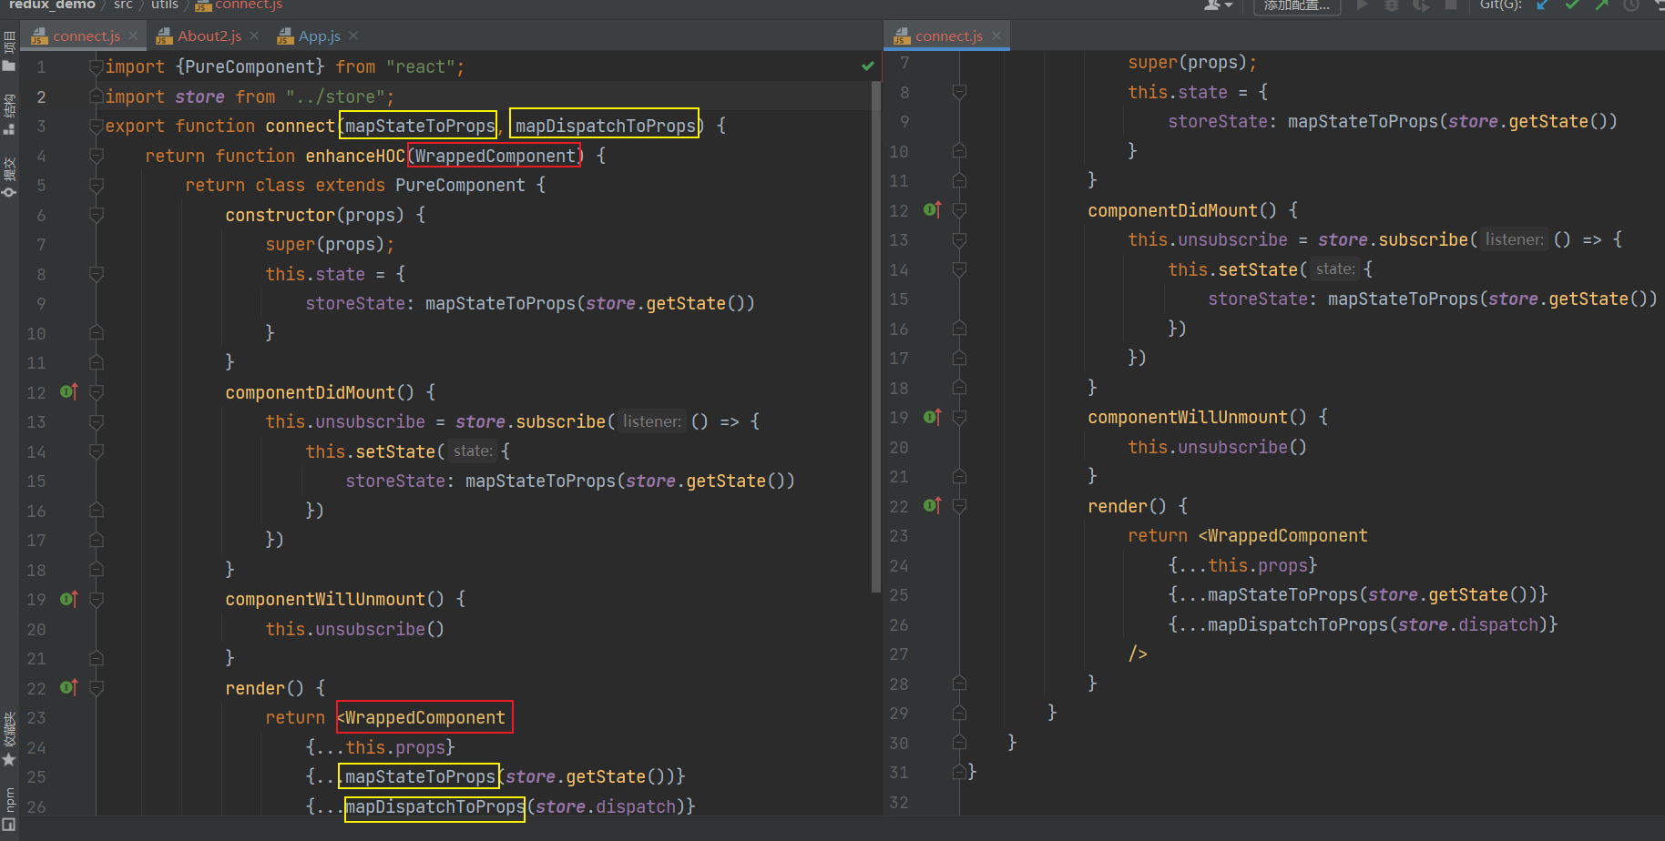Viewport: 1665px width, 841px height.
Task: Click mapDispatchToProps parameter on line 3
Action: (605, 126)
